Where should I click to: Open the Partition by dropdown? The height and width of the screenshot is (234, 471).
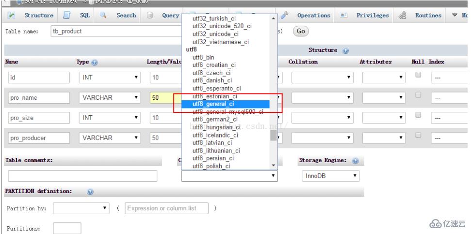tap(81, 208)
